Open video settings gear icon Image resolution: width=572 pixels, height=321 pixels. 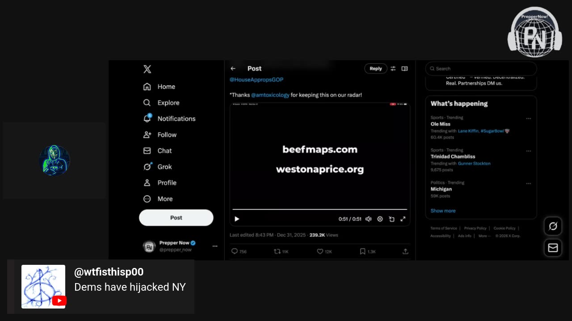coord(380,219)
